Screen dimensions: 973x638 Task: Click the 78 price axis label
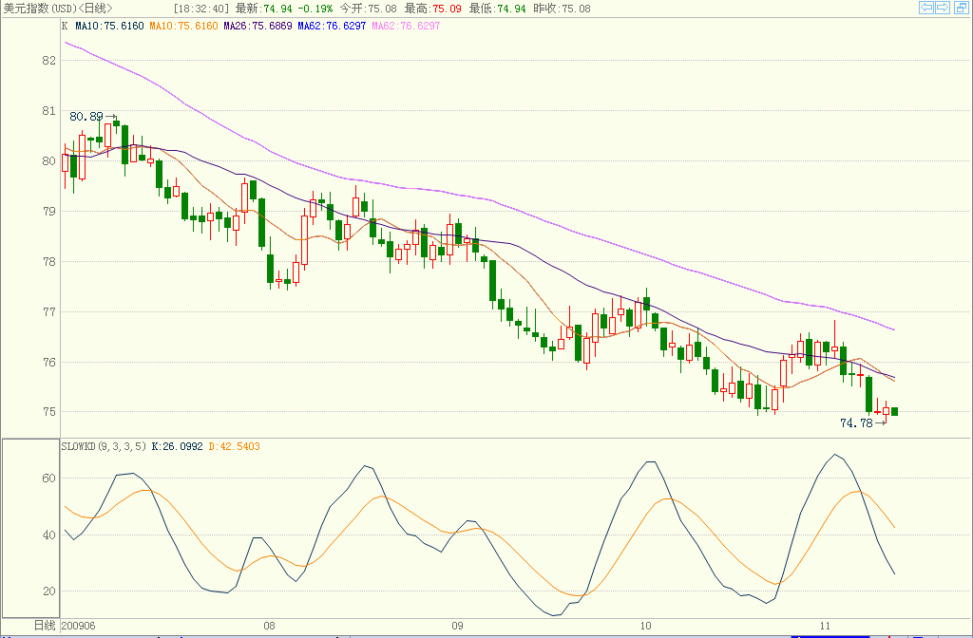[x=49, y=262]
